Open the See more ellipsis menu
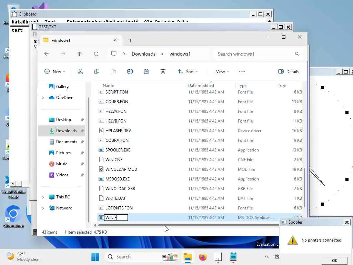This screenshot has width=353, height=265. 242,72
